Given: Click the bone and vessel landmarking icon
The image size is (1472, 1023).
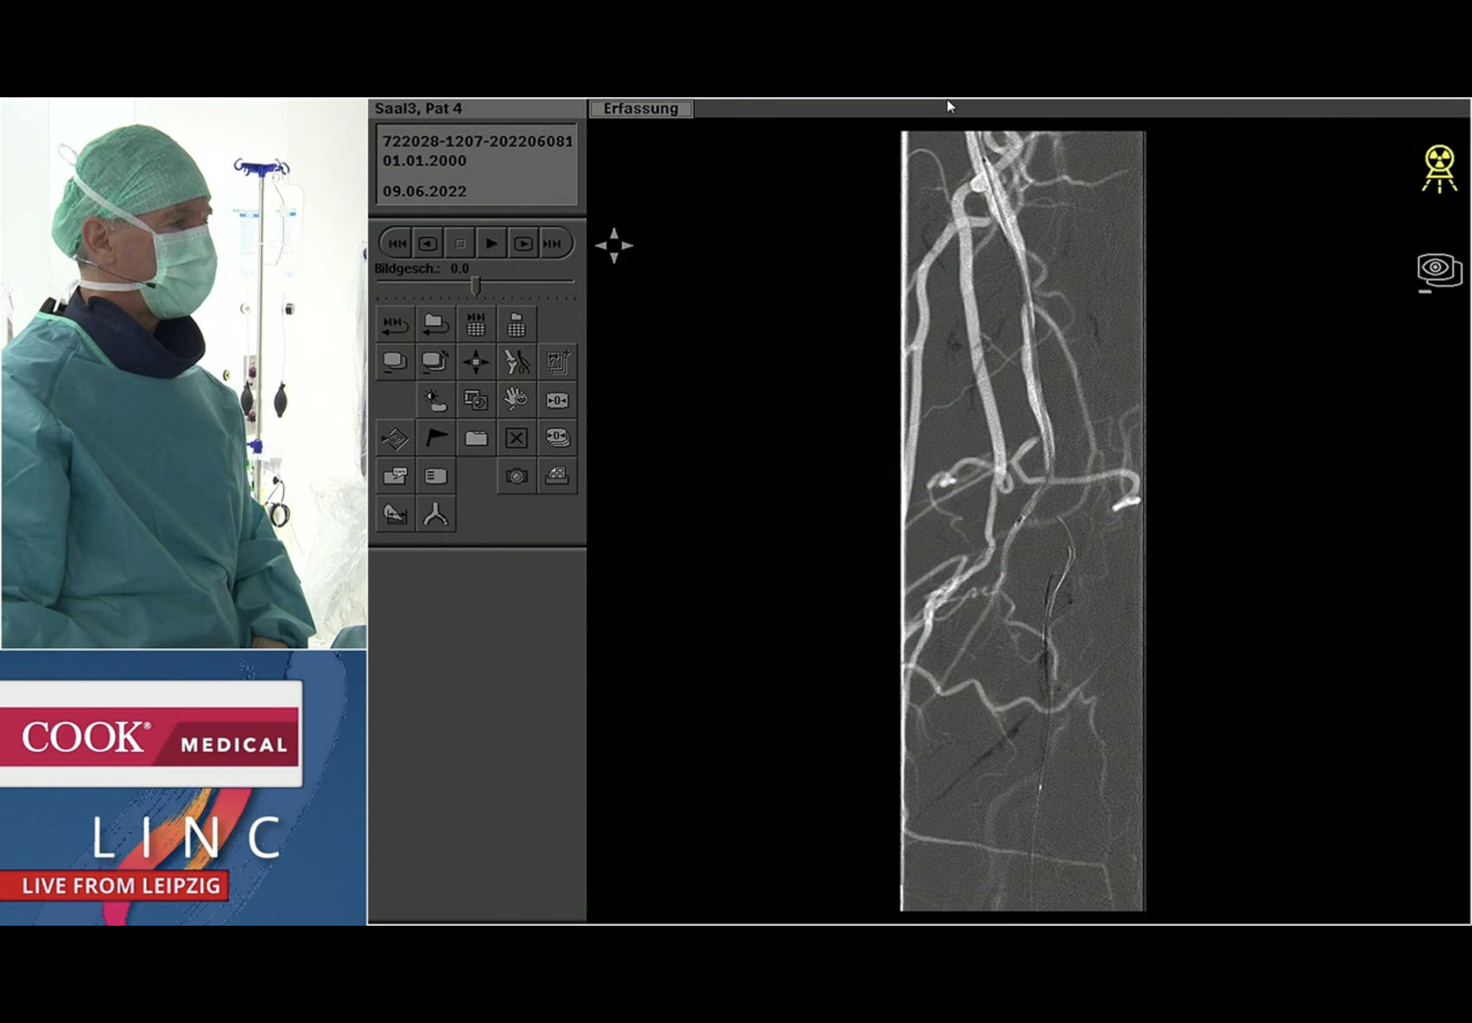Looking at the screenshot, I should (516, 362).
